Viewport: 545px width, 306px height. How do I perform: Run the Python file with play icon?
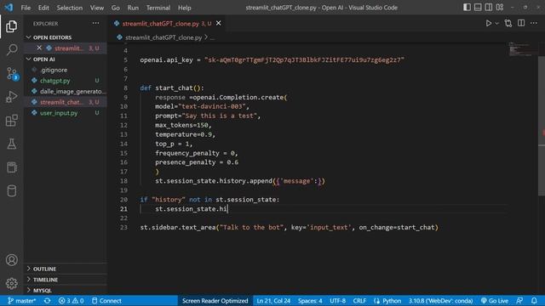[x=488, y=23]
